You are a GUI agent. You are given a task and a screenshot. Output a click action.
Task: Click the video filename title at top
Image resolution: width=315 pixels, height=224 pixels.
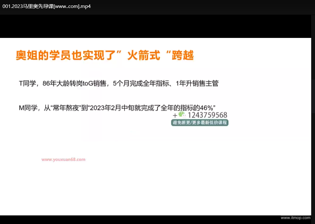(x=47, y=6)
